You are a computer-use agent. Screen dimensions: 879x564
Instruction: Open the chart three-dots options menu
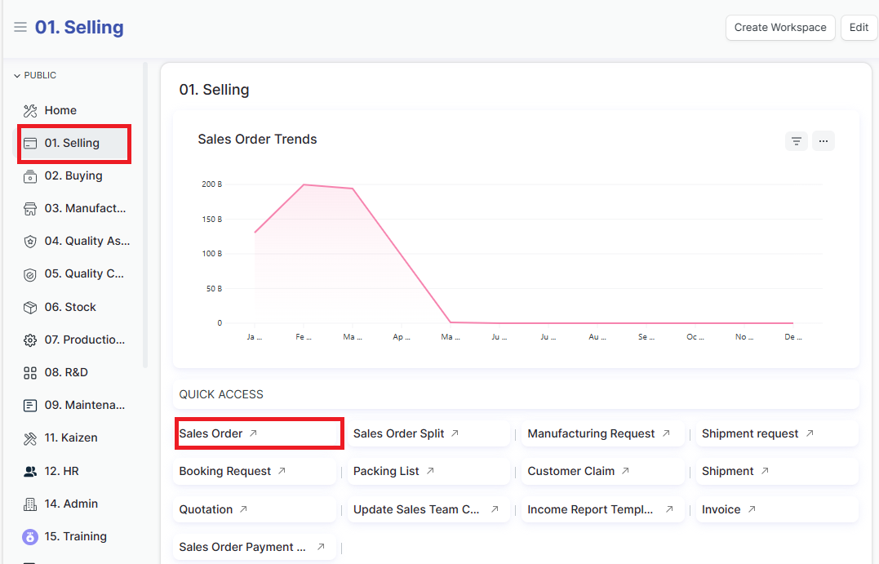coord(824,141)
